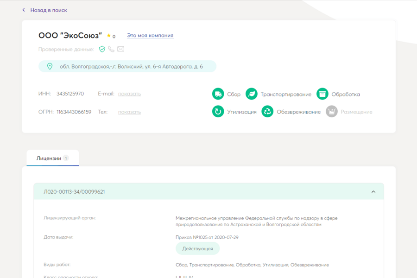Click license header Л020-00113-34/00099621
Viewport: 417px width, 278px height.
click(209, 191)
